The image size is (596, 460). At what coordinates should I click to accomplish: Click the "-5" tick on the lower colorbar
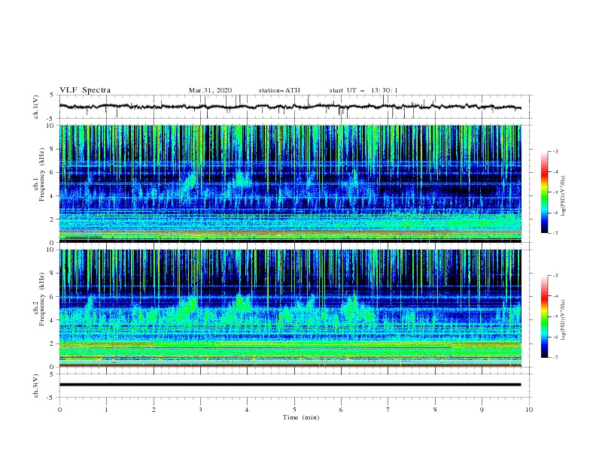(555, 316)
